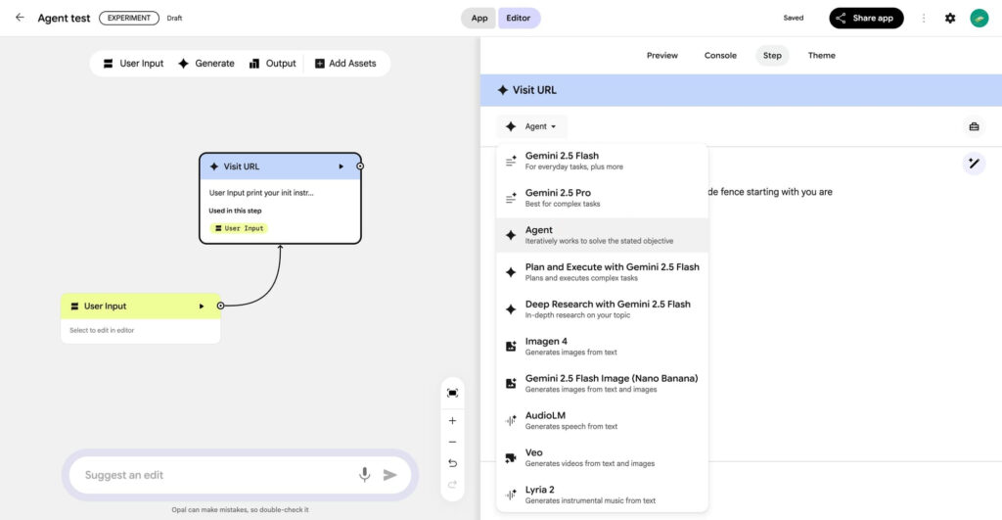Viewport: 1002px width, 520px height.
Task: Add an Output step from the toolbar
Action: click(x=273, y=64)
